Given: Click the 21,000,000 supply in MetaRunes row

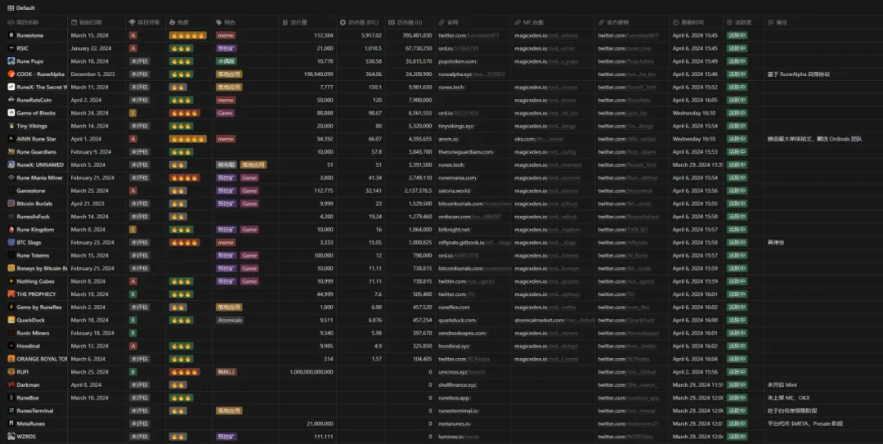Looking at the screenshot, I should coord(320,424).
